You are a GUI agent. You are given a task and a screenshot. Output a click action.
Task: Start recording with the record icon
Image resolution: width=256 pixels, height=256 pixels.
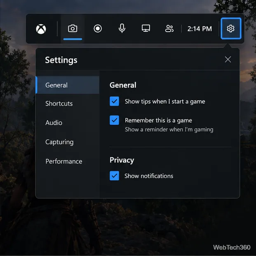tap(98, 28)
